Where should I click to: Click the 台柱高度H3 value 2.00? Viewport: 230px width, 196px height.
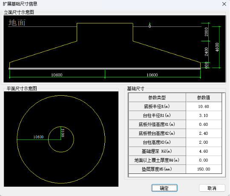pyautogui.click(x=204, y=142)
